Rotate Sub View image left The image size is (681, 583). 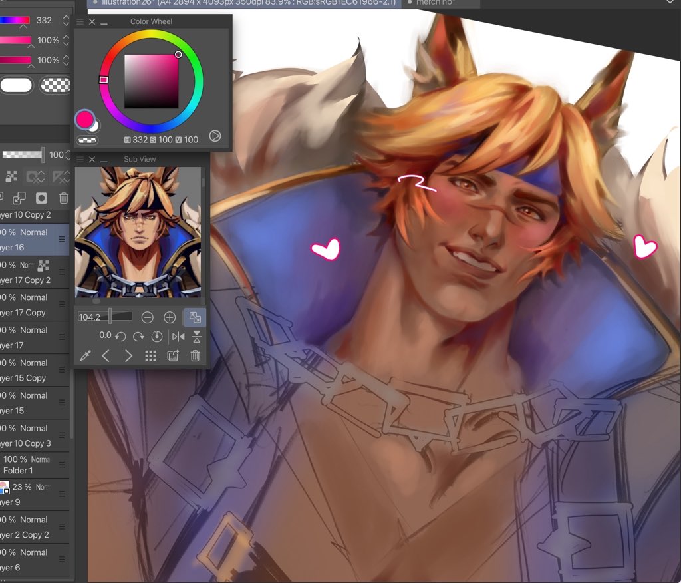click(x=121, y=336)
